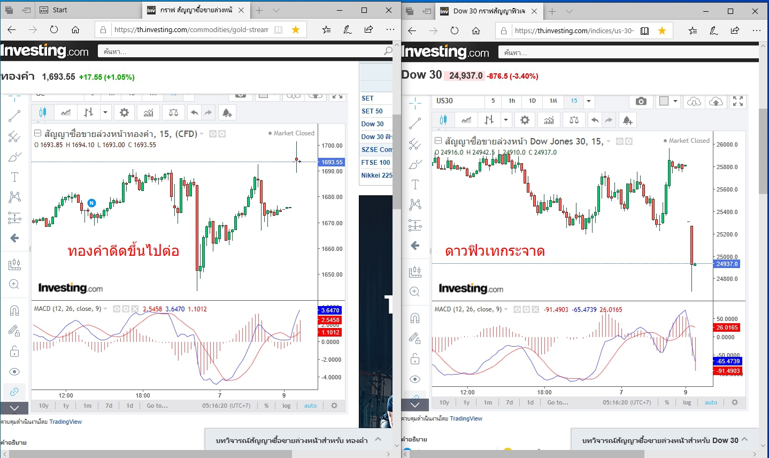The width and height of the screenshot is (769, 458).
Task: Take a snapshot with the Dow 30 camera icon
Action: (641, 101)
